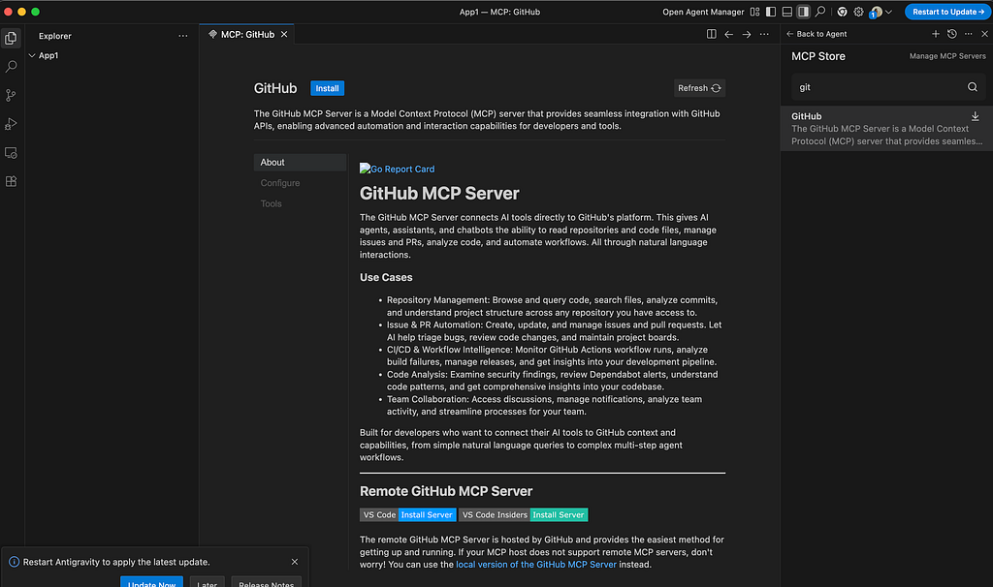This screenshot has height=587, width=993.
Task: Install the GitHub MCP server
Action: (x=328, y=88)
